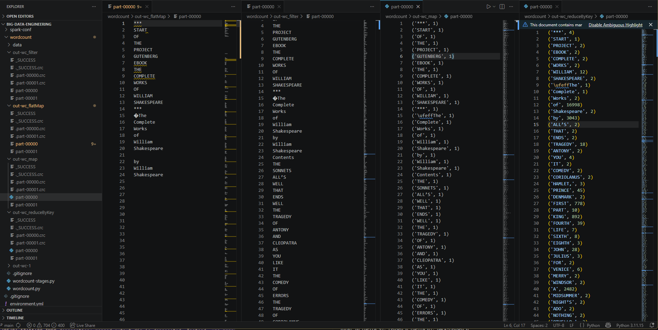This screenshot has height=330, width=658.
Task: Close the out-wc_filter part-00000 tab
Action: pos(279,7)
